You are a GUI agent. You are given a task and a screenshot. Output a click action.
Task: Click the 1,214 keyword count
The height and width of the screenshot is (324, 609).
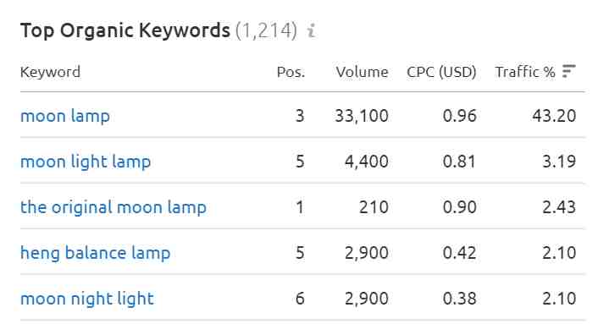pyautogui.click(x=266, y=30)
